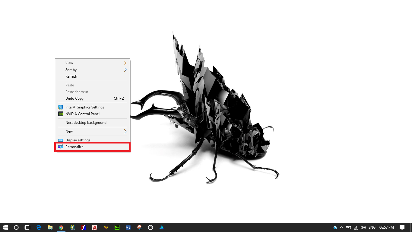Viewport: 412px width, 232px height.
Task: Open Google Chrome from the taskbar
Action: coord(61,227)
